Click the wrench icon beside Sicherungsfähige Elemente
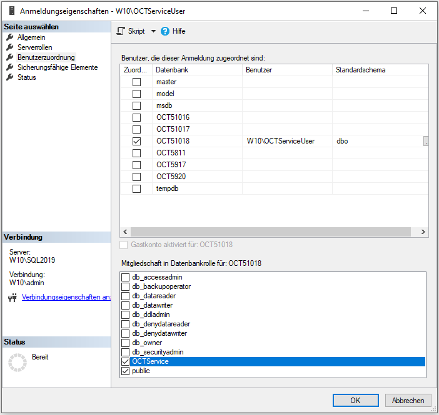Image resolution: width=439 pixels, height=415 pixels. tap(10, 67)
